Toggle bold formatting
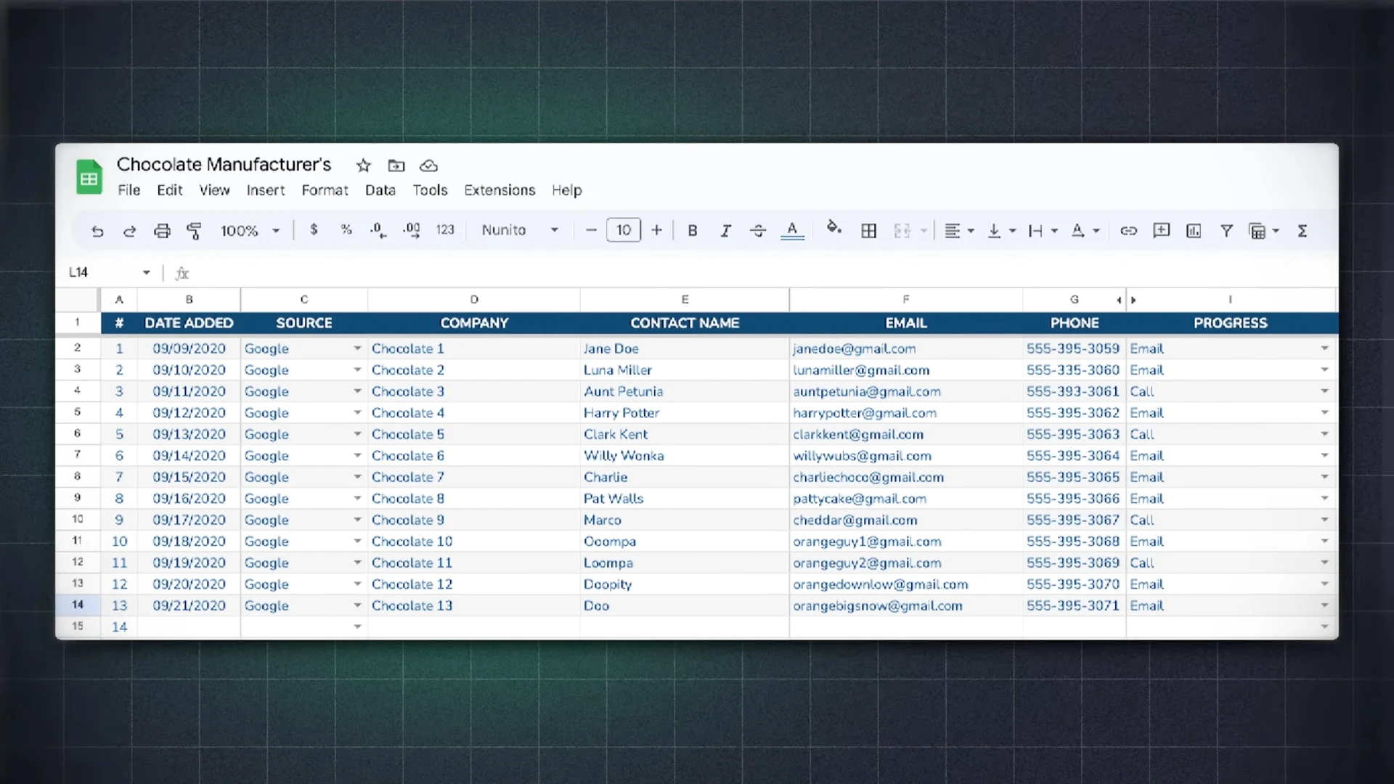The image size is (1394, 784). (x=693, y=231)
